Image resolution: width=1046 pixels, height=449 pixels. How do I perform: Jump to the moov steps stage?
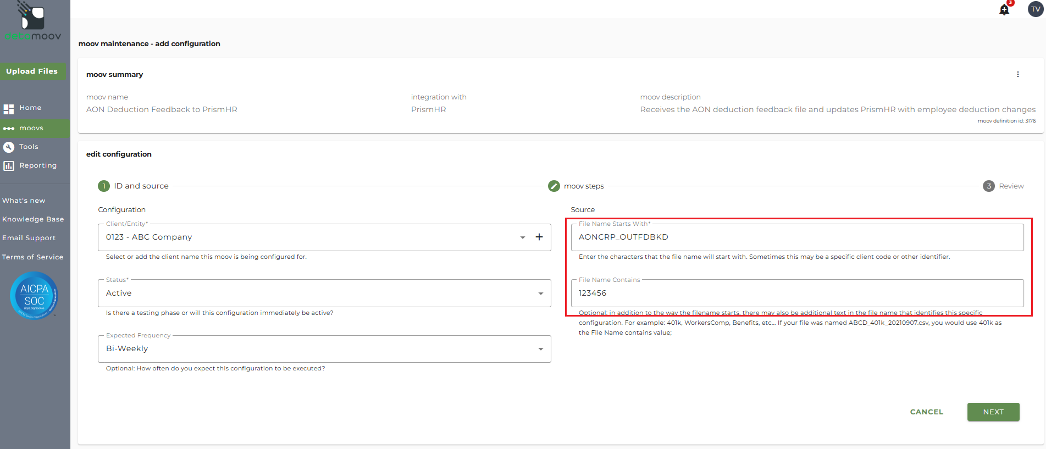[554, 186]
